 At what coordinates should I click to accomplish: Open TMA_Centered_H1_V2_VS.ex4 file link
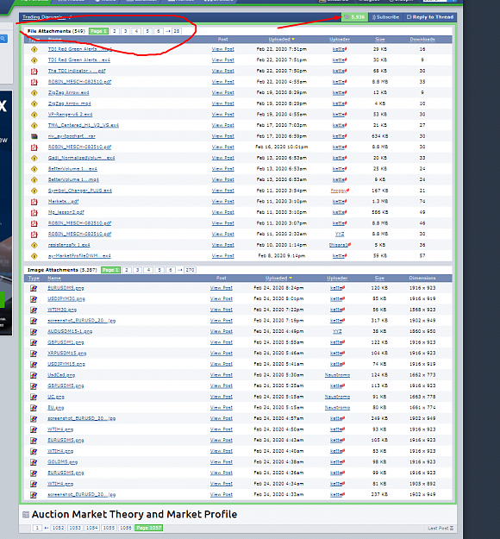coord(83,125)
